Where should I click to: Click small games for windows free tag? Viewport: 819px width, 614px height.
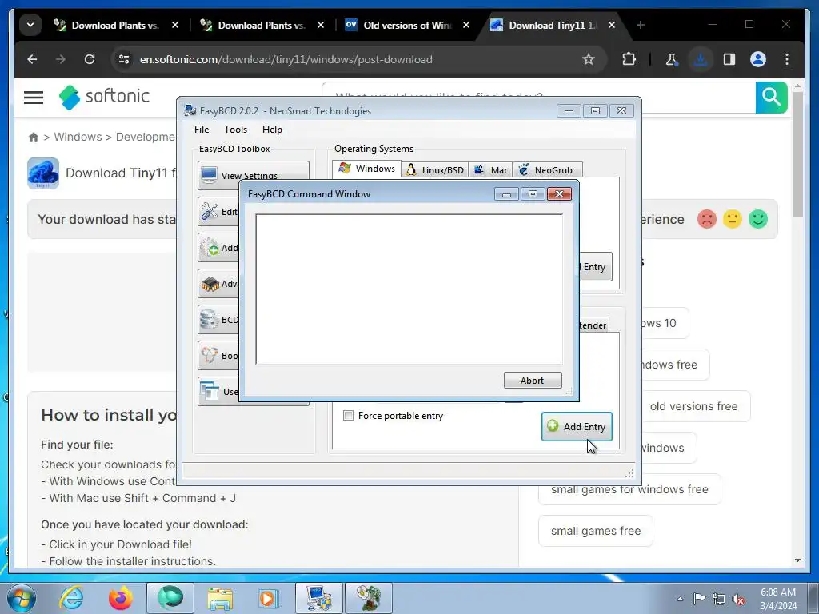(x=629, y=490)
